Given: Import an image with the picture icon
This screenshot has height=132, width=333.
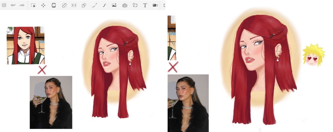Looking at the screenshot, I should [x=114, y=5].
